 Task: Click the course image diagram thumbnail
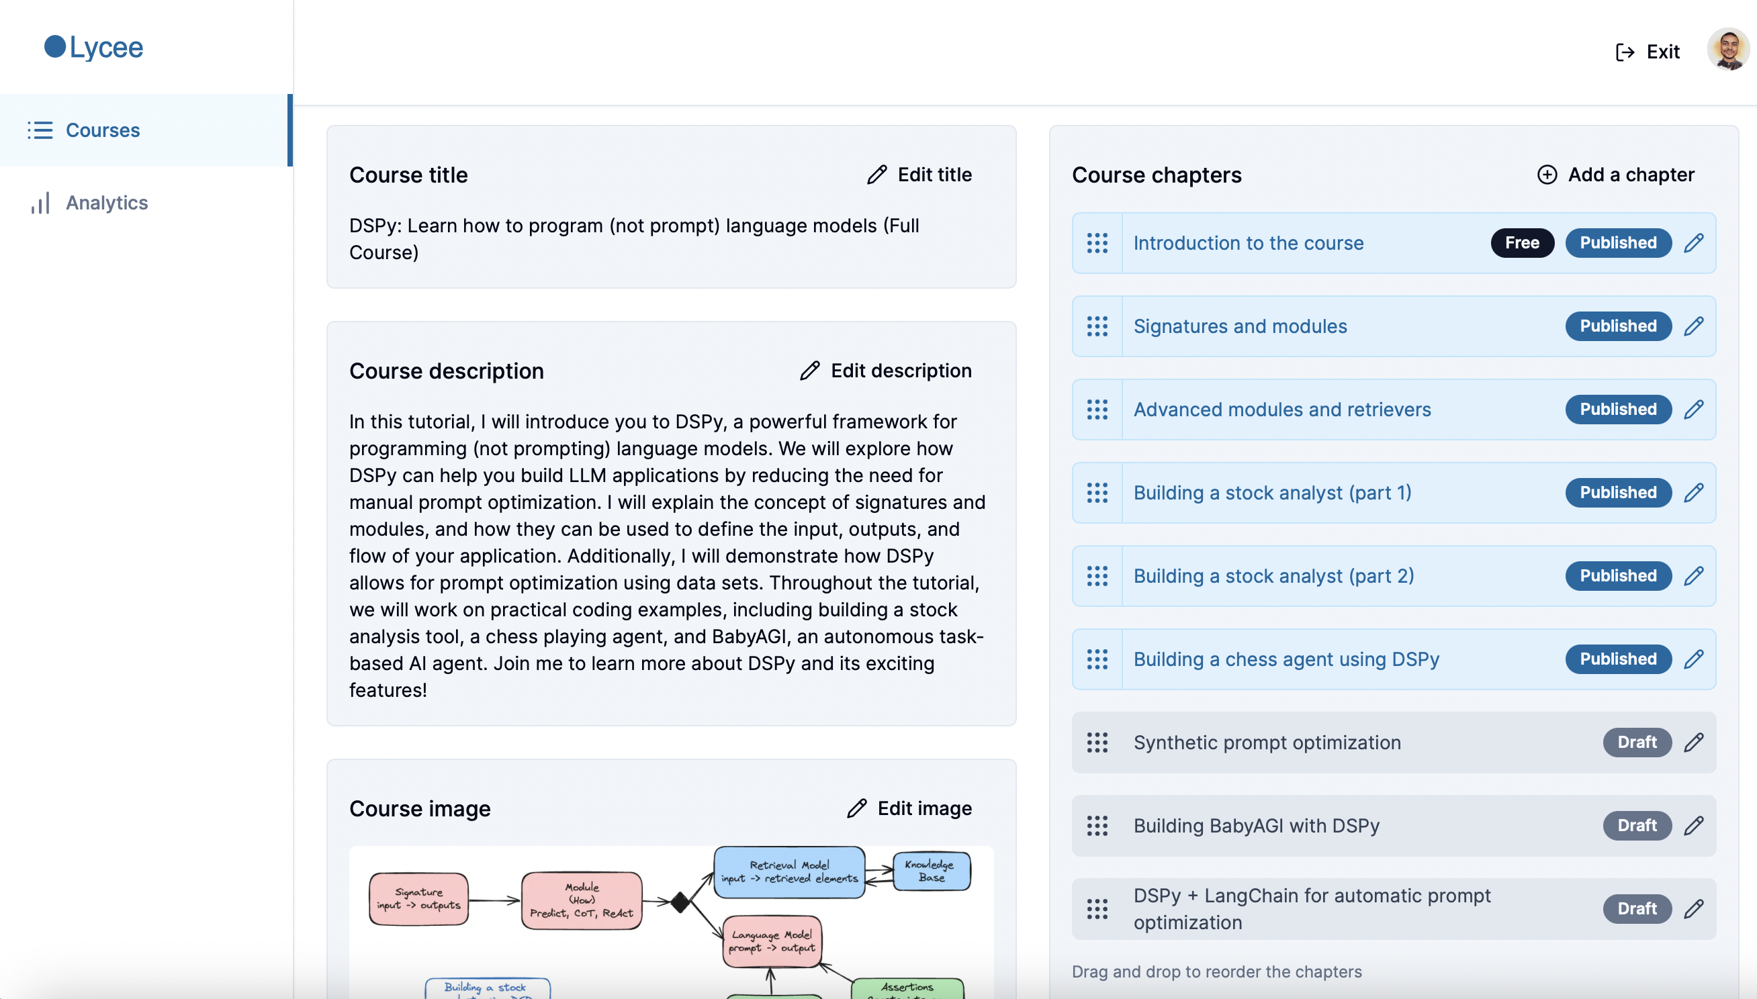(670, 919)
